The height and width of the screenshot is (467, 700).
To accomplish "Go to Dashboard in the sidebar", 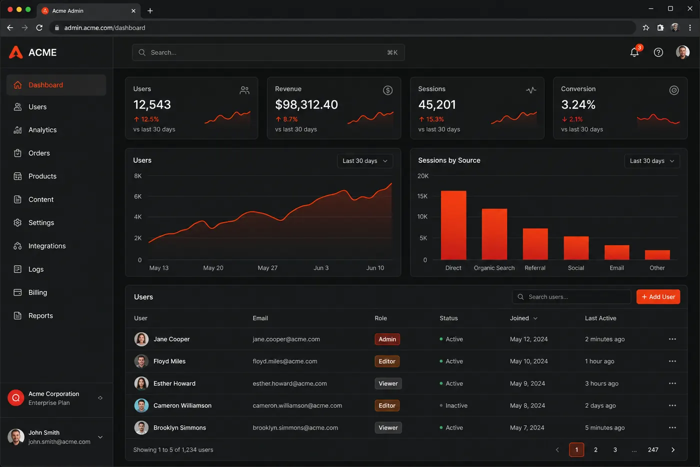I will click(56, 85).
